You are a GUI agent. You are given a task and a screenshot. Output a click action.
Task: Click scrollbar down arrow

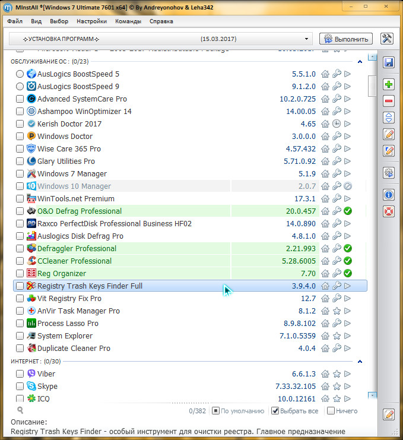[372, 395]
